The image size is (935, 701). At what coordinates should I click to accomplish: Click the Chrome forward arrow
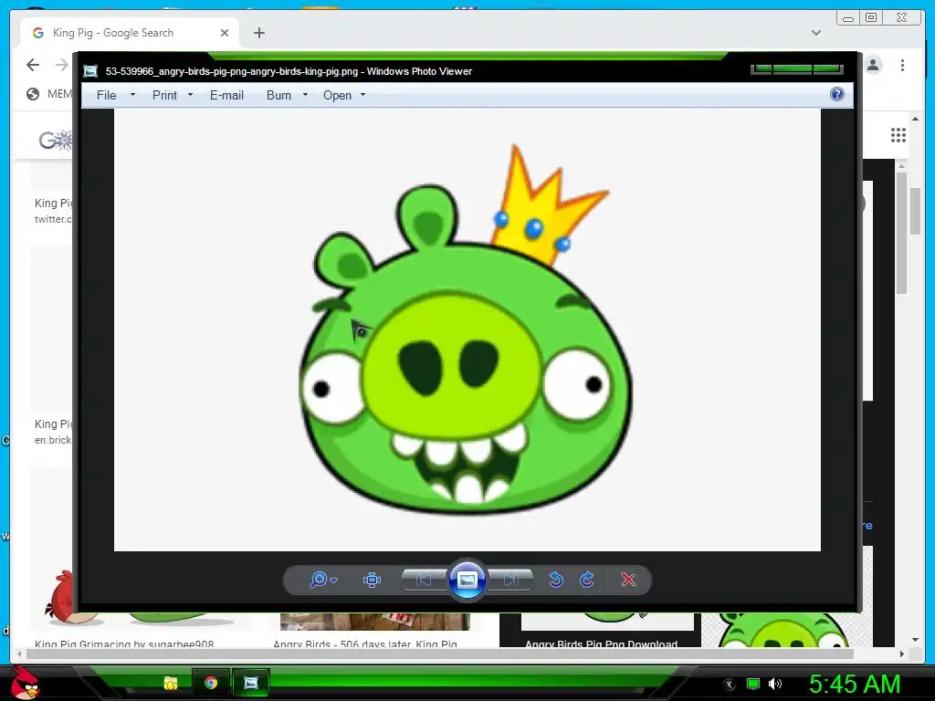tap(61, 65)
